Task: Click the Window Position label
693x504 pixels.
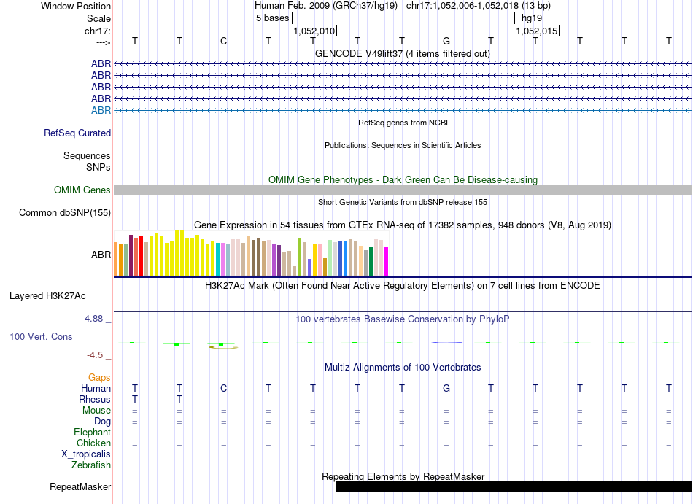Action: point(76,6)
